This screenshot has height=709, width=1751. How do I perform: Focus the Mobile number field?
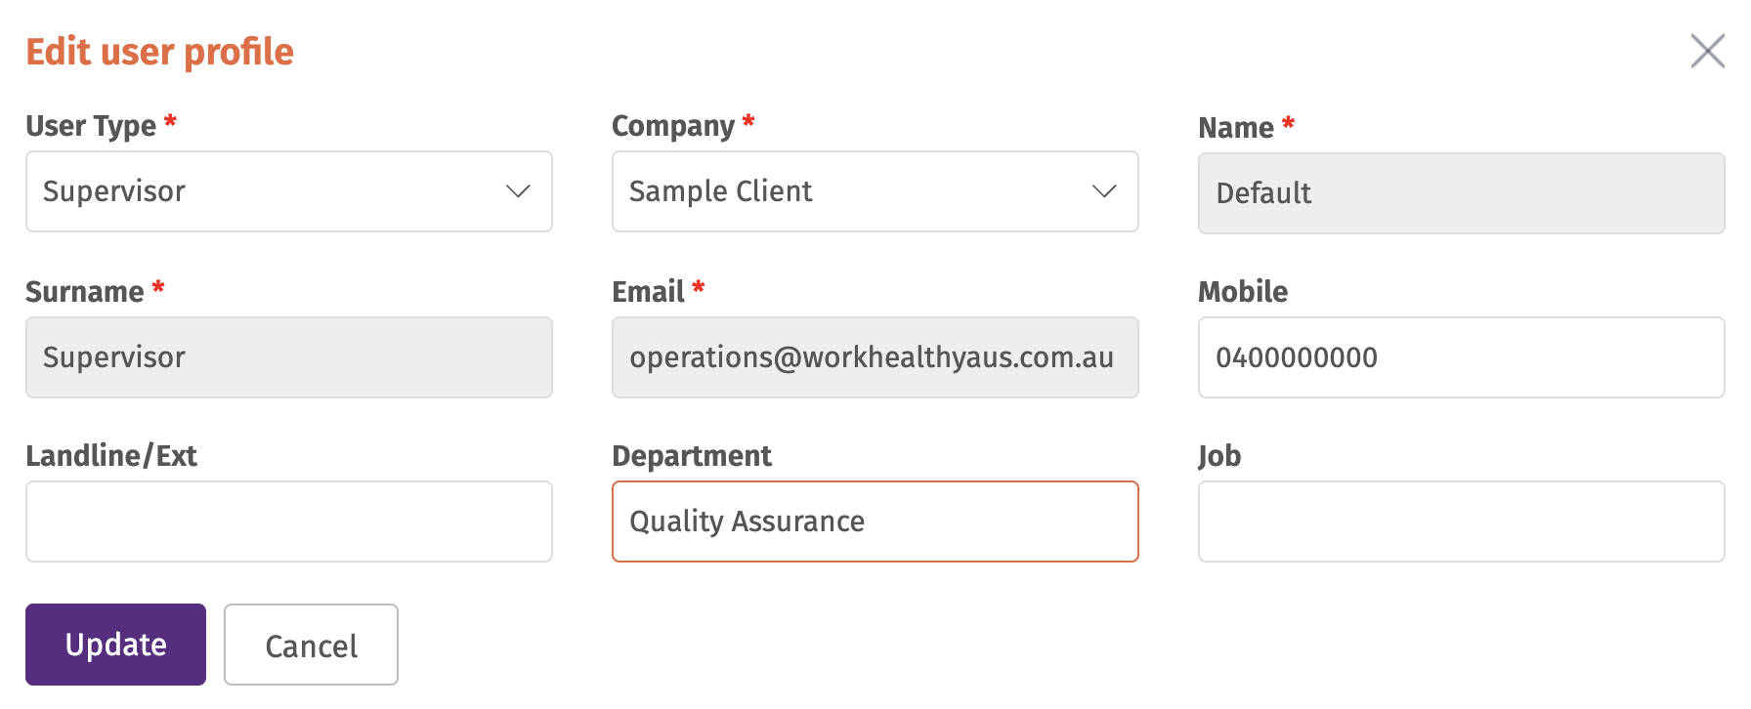point(1462,357)
